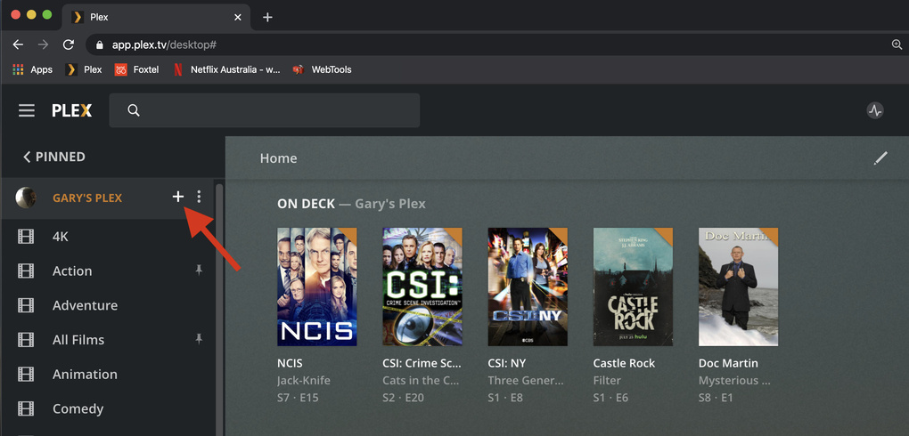Image resolution: width=909 pixels, height=436 pixels.
Task: Click the Castle Rock title link
Action: click(624, 363)
